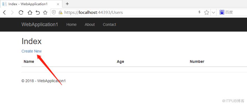The height and width of the screenshot is (105, 247).
Task: Select the Index - WebApplication1 tab
Action: [x=31, y=4]
